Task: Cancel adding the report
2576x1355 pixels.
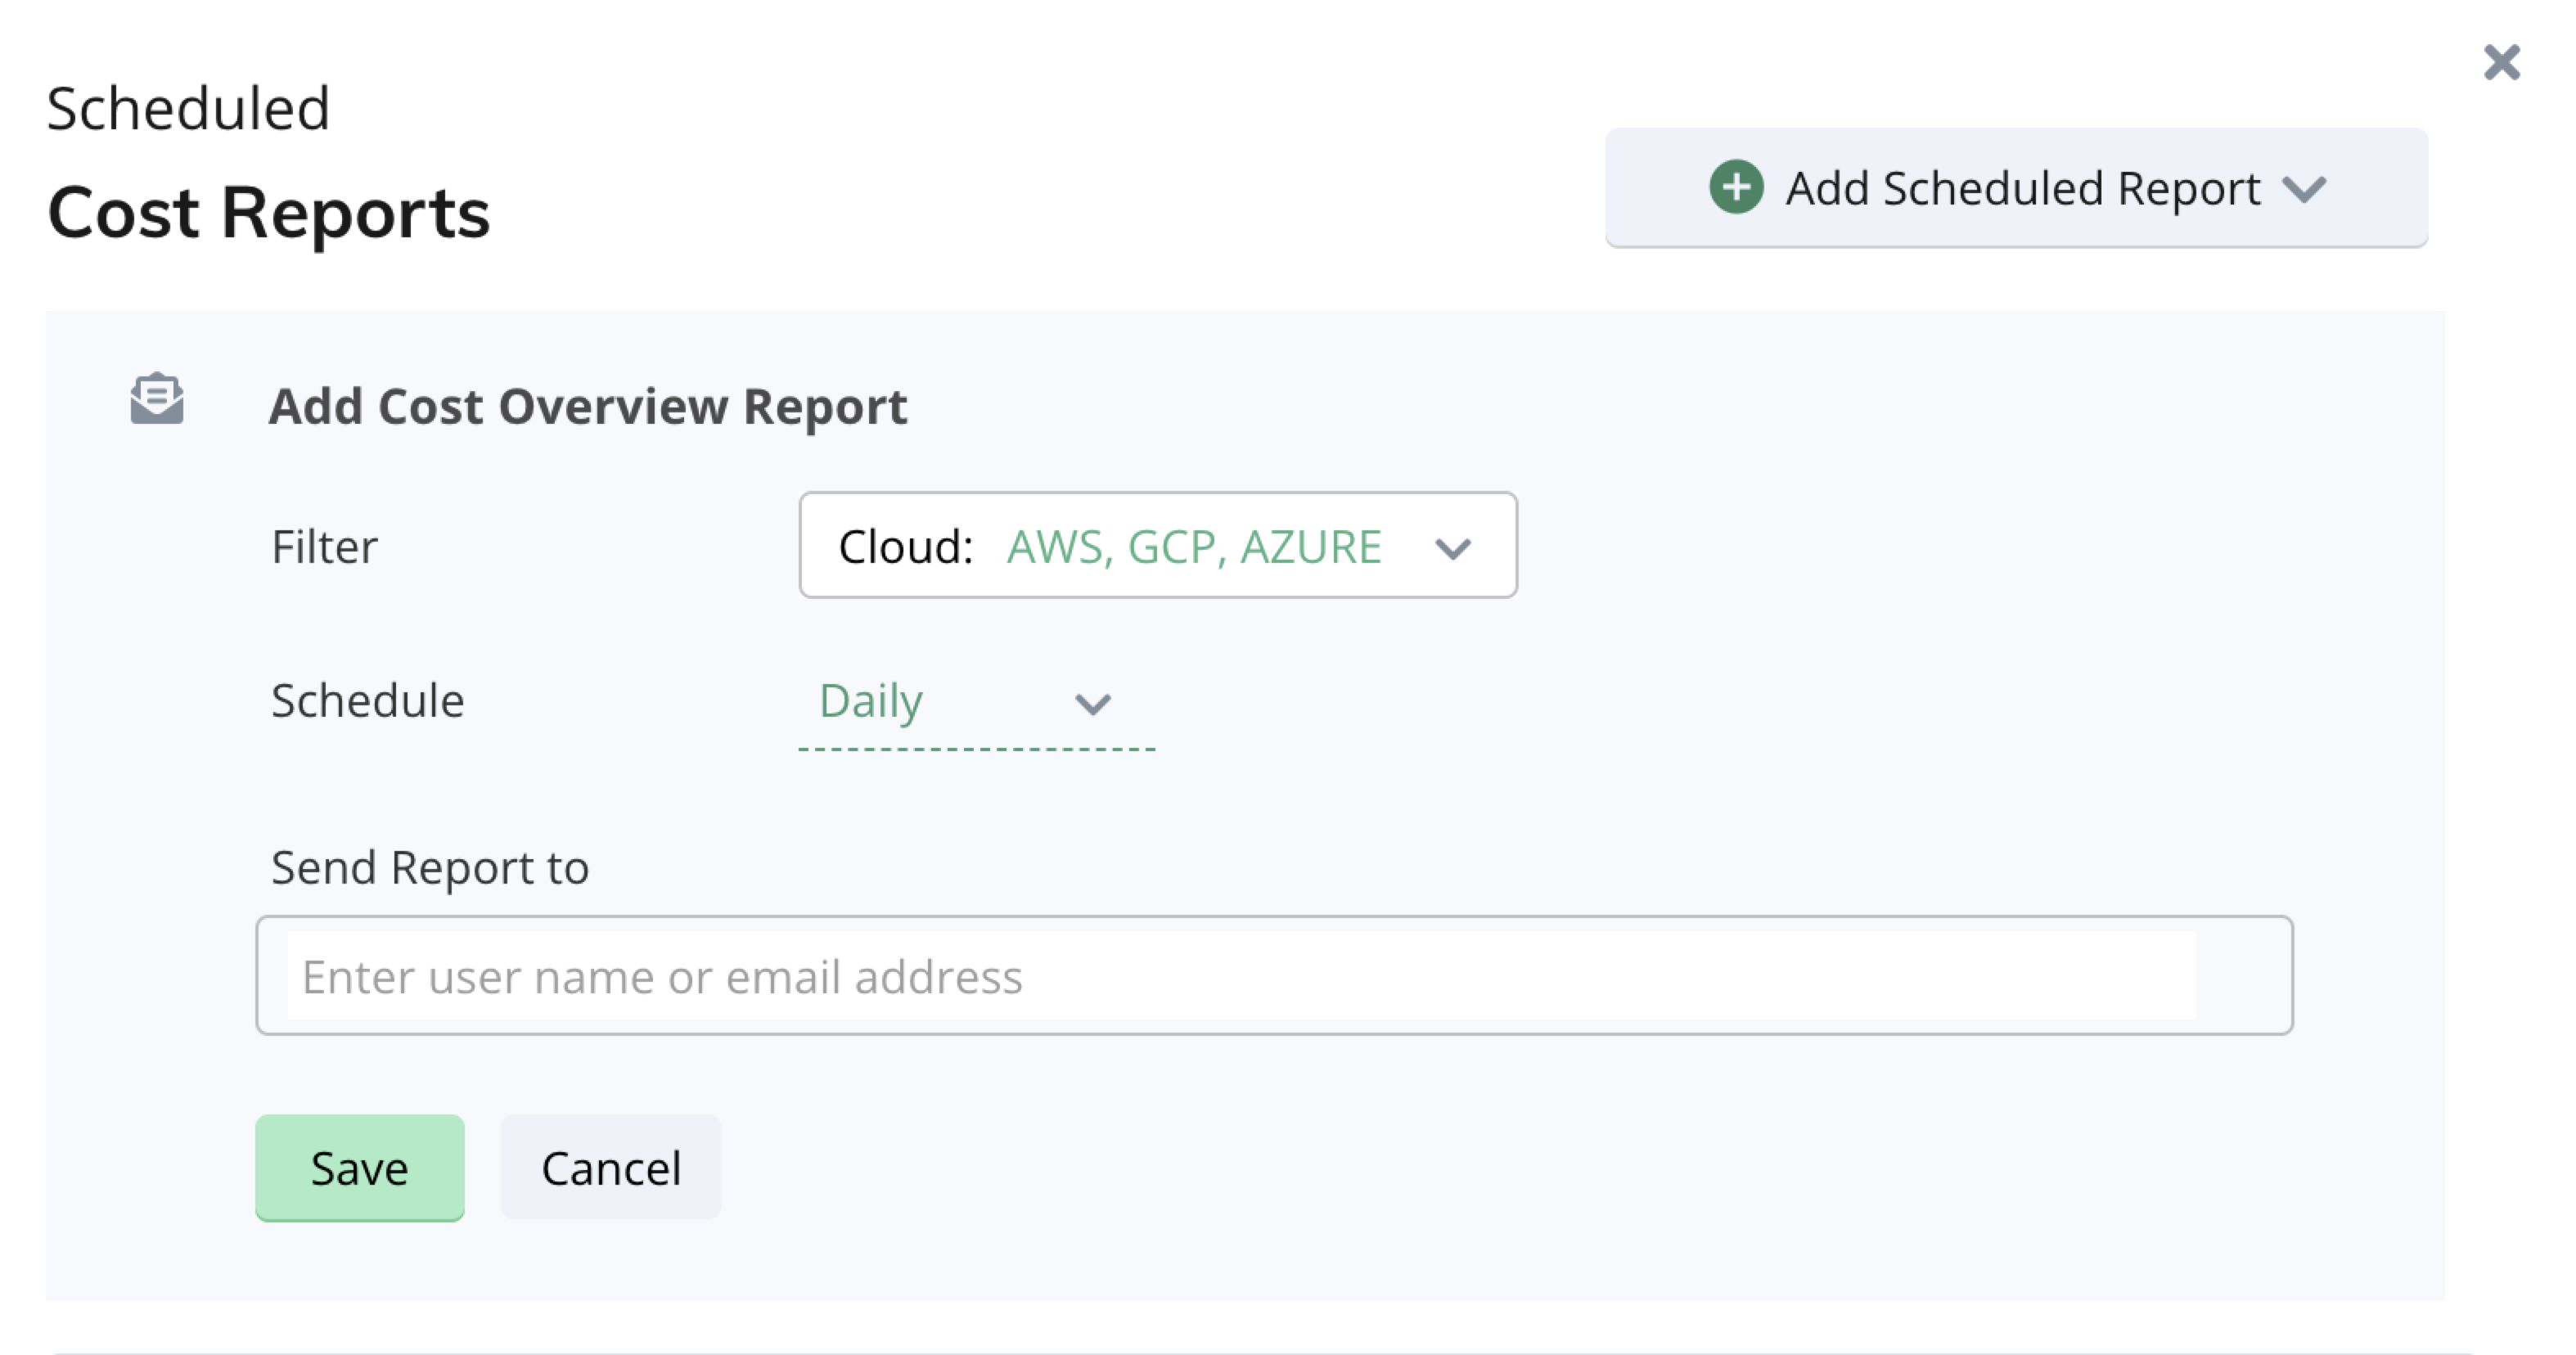Action: [611, 1168]
